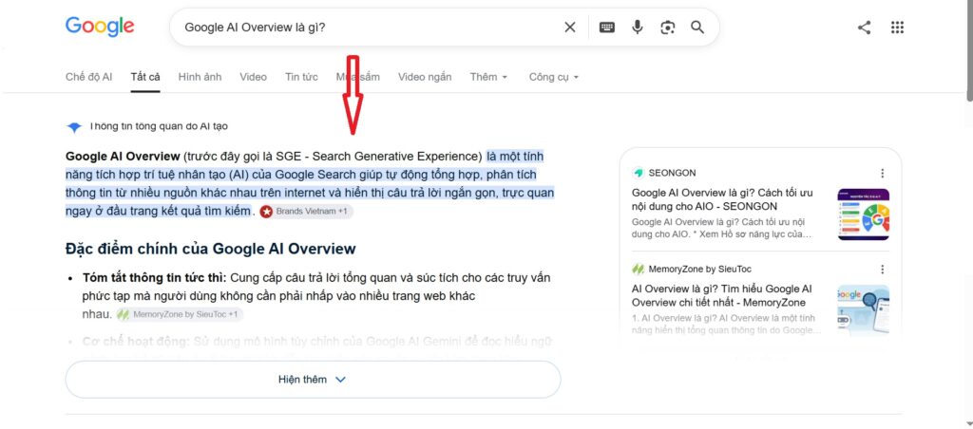973x429 pixels.
Task: Clear the search query with X icon
Action: pyautogui.click(x=570, y=28)
